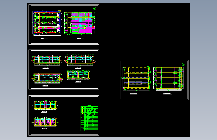Select the green equipment schedule table
217x140 pixels.
[89, 119]
